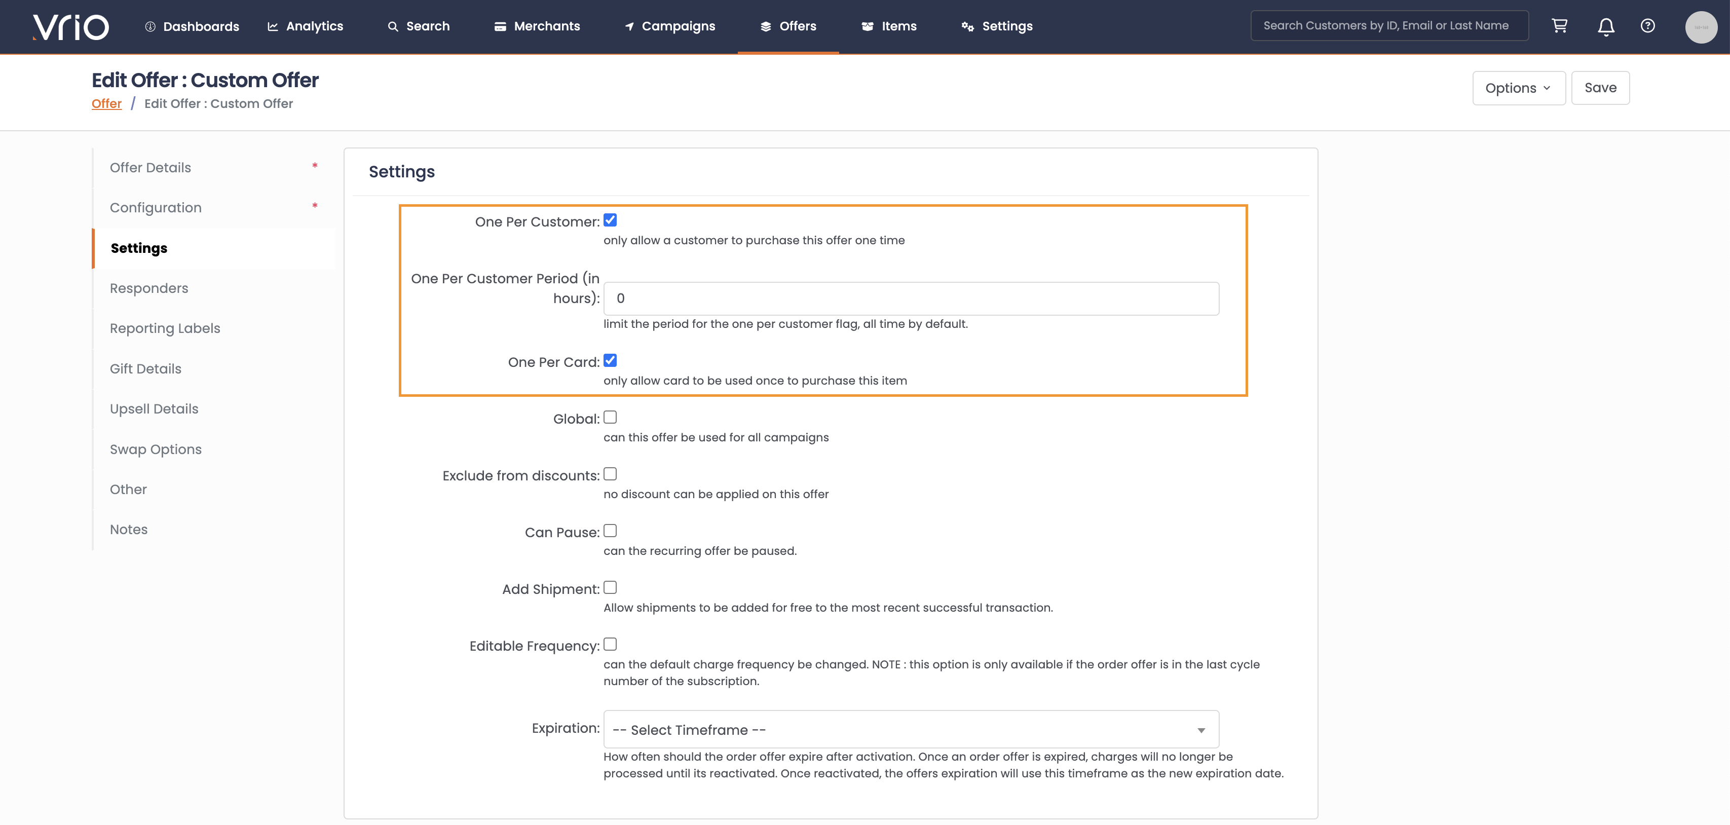Open the user avatar menu

[x=1701, y=27]
